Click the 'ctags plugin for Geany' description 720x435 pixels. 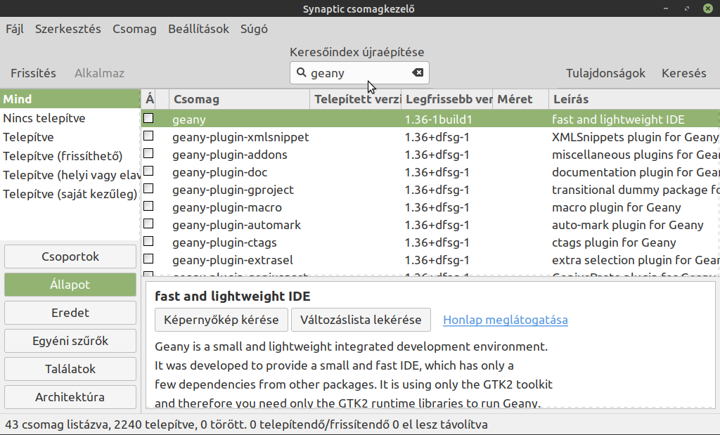tap(614, 242)
